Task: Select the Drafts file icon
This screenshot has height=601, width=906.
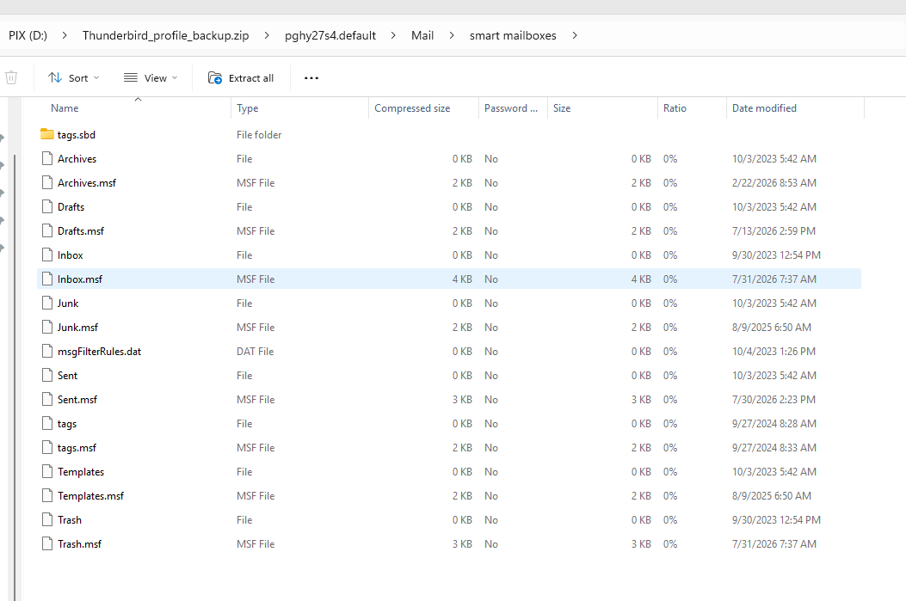Action: click(47, 206)
